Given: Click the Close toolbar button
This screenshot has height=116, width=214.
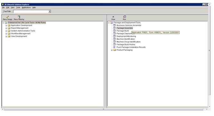Looking at the screenshot, I should point(113,18).
